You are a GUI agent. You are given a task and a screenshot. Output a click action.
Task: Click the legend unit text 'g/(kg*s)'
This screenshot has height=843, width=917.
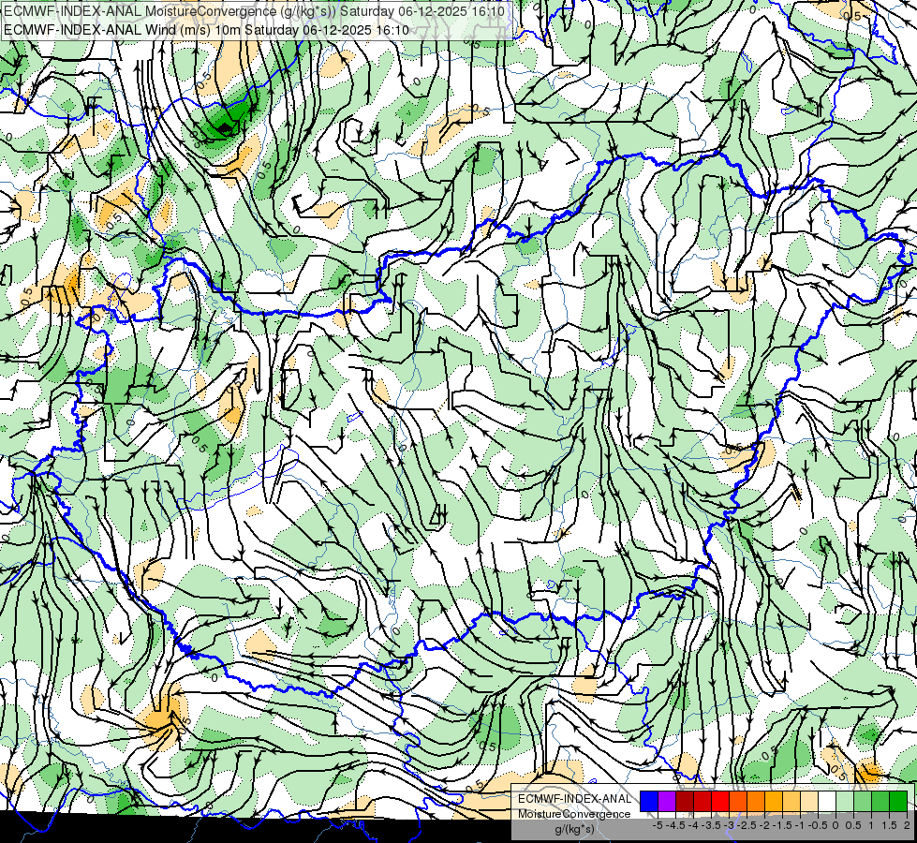(x=575, y=830)
